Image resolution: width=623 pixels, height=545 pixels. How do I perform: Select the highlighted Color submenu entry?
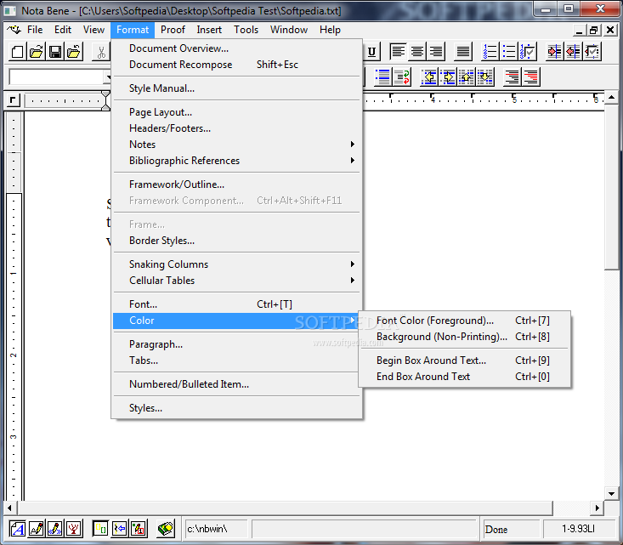[x=237, y=321]
